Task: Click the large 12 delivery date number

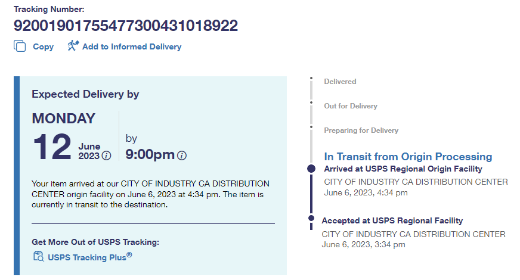Action: point(52,147)
